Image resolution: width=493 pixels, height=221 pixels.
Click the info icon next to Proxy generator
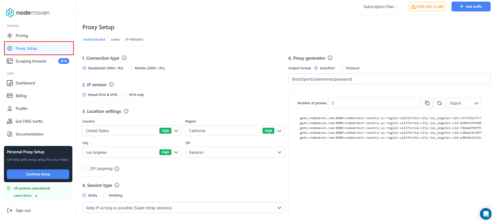tap(330, 58)
